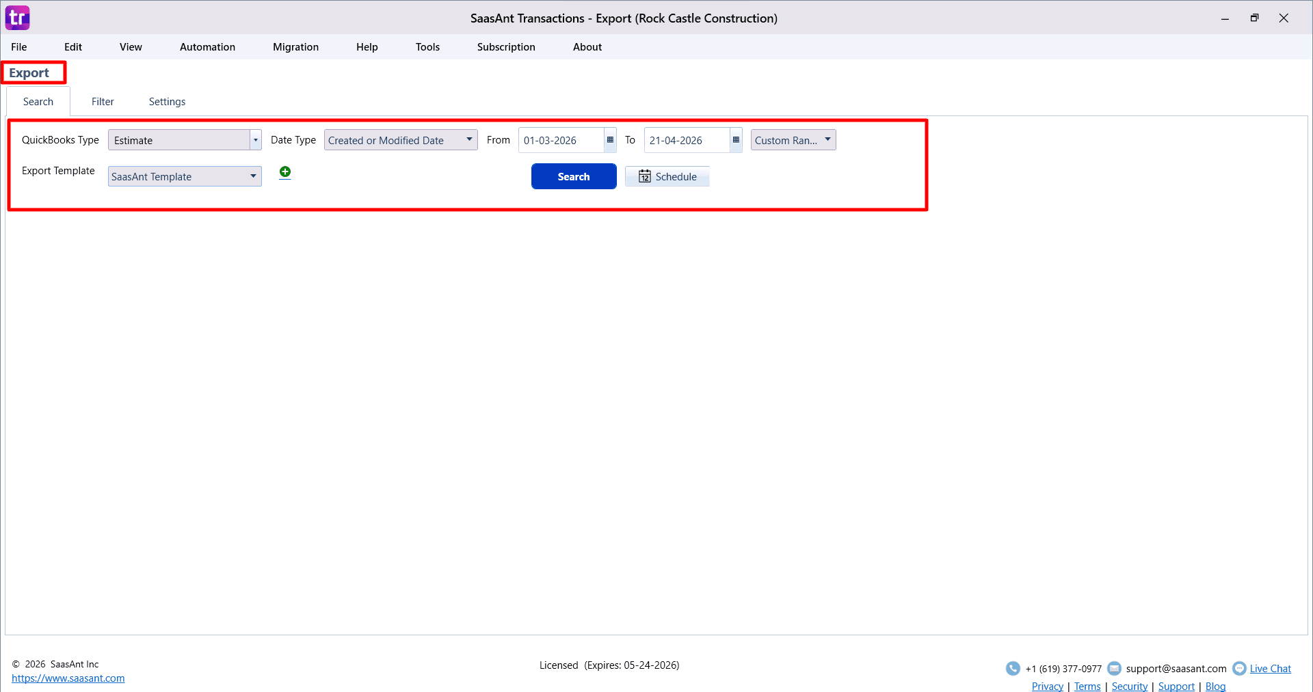Screen dimensions: 1313x692
Task: Restore down the application window
Action: click(x=1254, y=18)
